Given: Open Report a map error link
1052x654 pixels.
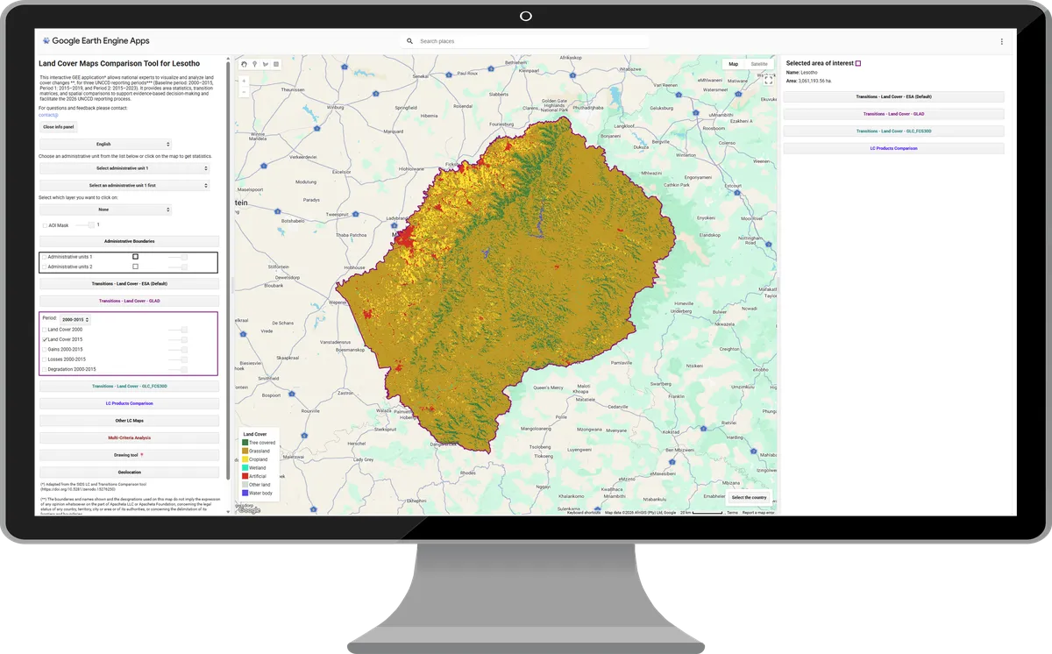Looking at the screenshot, I should (758, 513).
